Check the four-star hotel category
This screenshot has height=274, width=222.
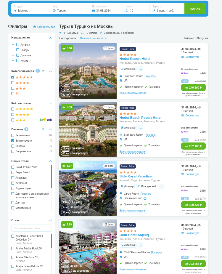[13, 83]
